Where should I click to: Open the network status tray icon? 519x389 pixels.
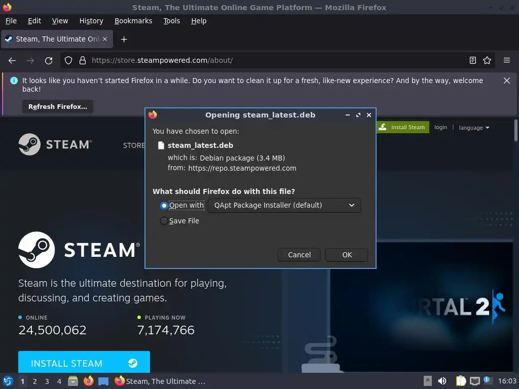pyautogui.click(x=474, y=381)
